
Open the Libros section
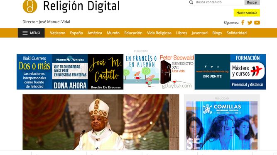click(x=181, y=33)
